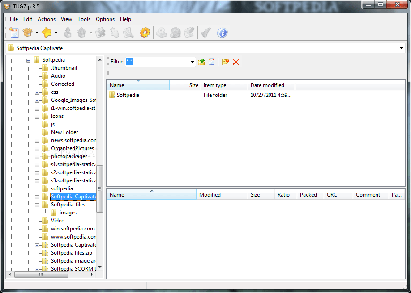Image resolution: width=411 pixels, height=293 pixels.
Task: Click the red X delete icon
Action: (x=236, y=62)
